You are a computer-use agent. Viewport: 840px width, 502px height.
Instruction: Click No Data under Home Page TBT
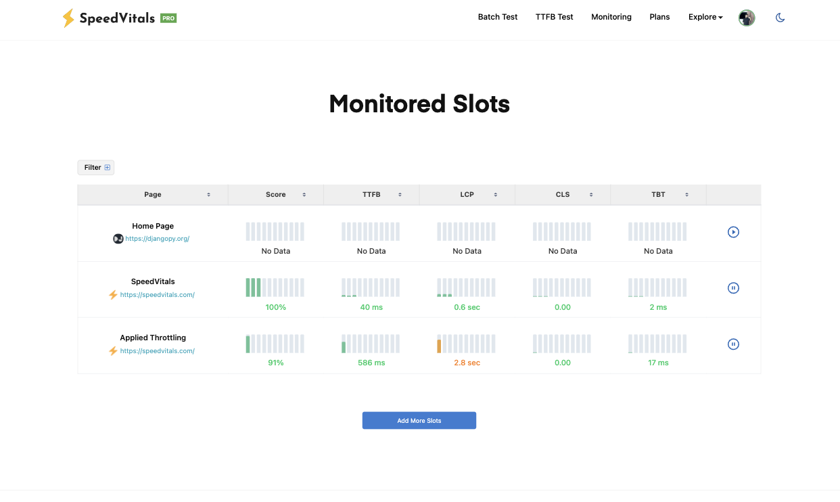coord(659,251)
